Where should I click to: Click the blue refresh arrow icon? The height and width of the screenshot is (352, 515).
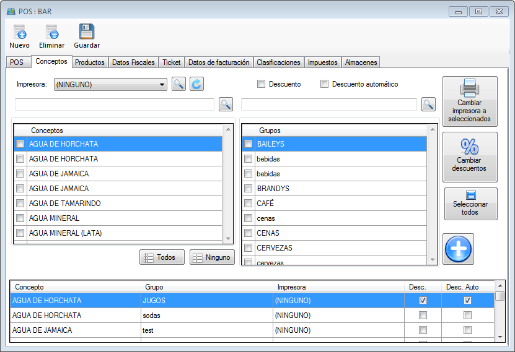(x=196, y=84)
